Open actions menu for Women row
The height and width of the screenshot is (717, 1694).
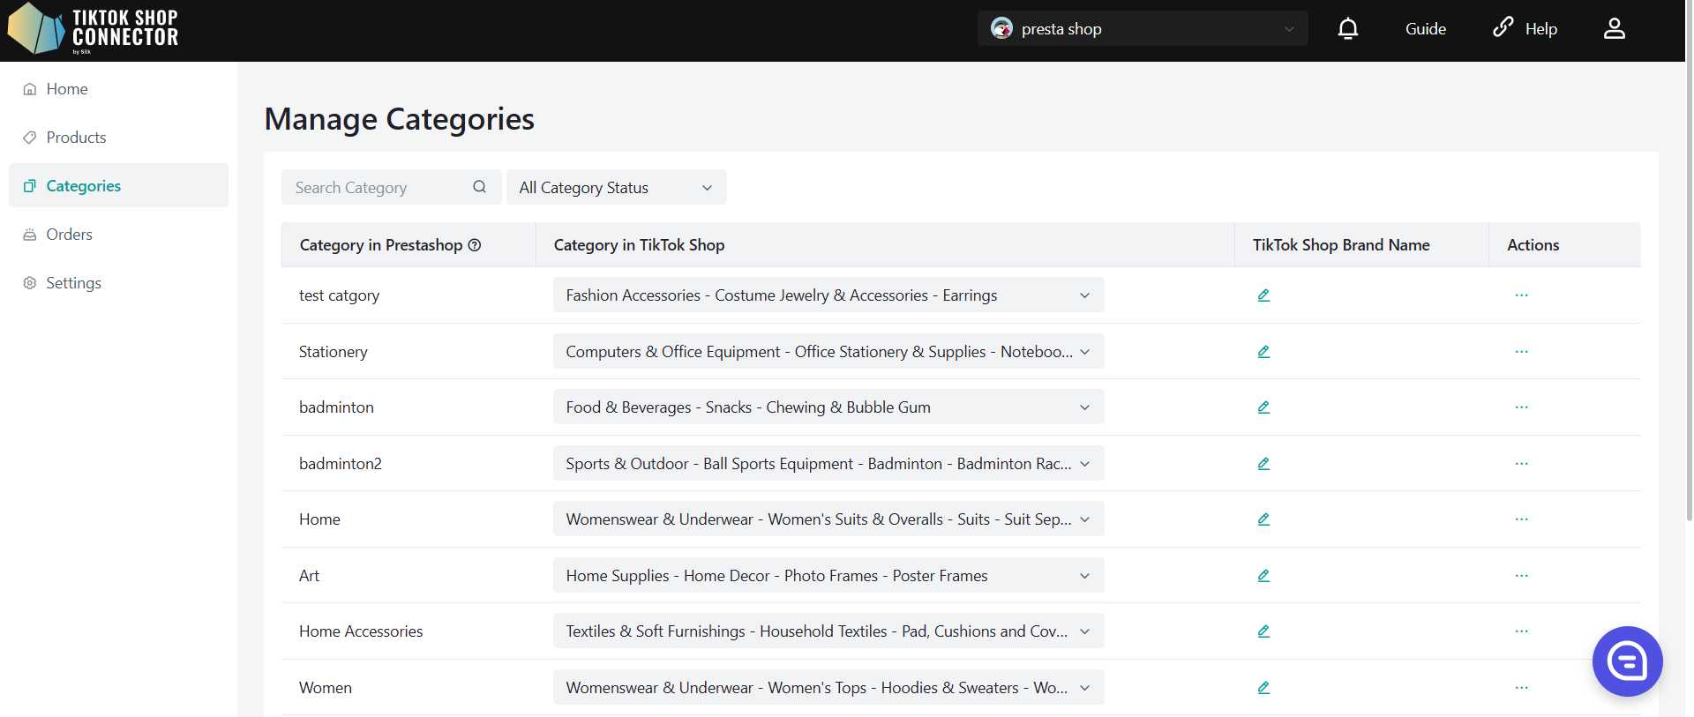coord(1521,688)
